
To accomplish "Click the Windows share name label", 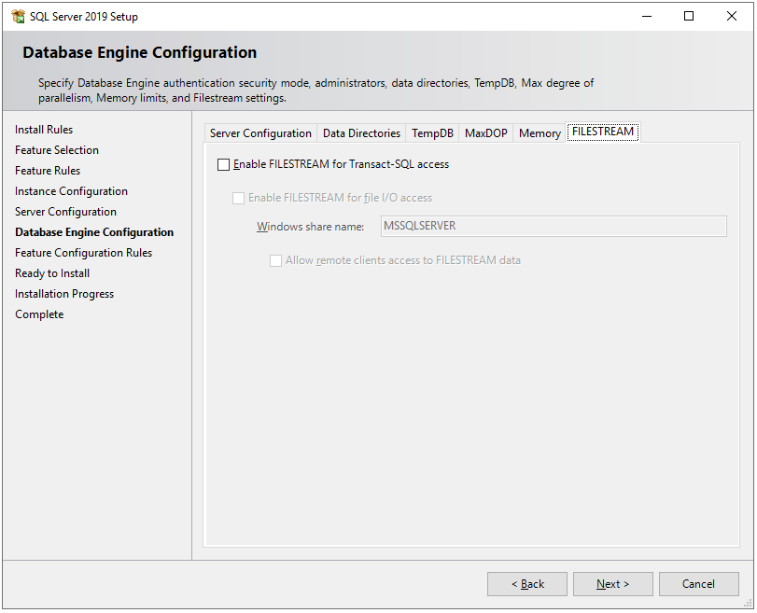I will [311, 227].
